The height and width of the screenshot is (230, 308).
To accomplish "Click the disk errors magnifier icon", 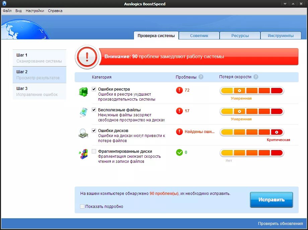I will [84, 133].
